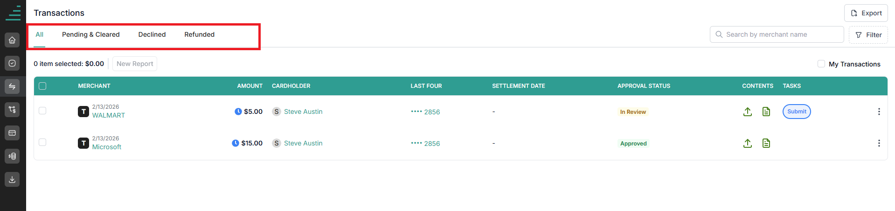Image resolution: width=895 pixels, height=211 pixels.
Task: Select the transactions arrows sidebar icon
Action: (12, 86)
